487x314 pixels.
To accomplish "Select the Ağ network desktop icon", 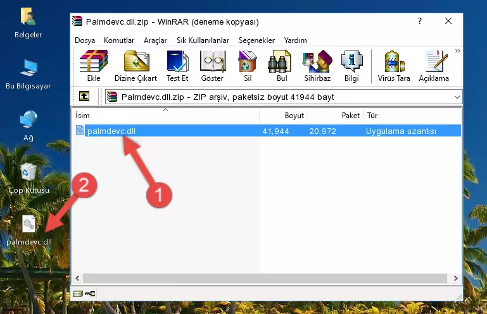I will (x=28, y=126).
